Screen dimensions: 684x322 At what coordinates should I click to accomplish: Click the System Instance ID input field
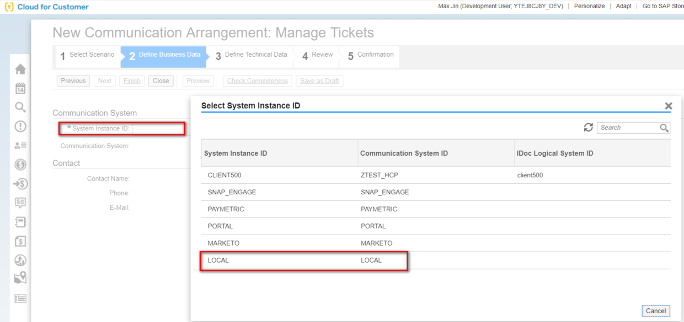click(x=158, y=128)
